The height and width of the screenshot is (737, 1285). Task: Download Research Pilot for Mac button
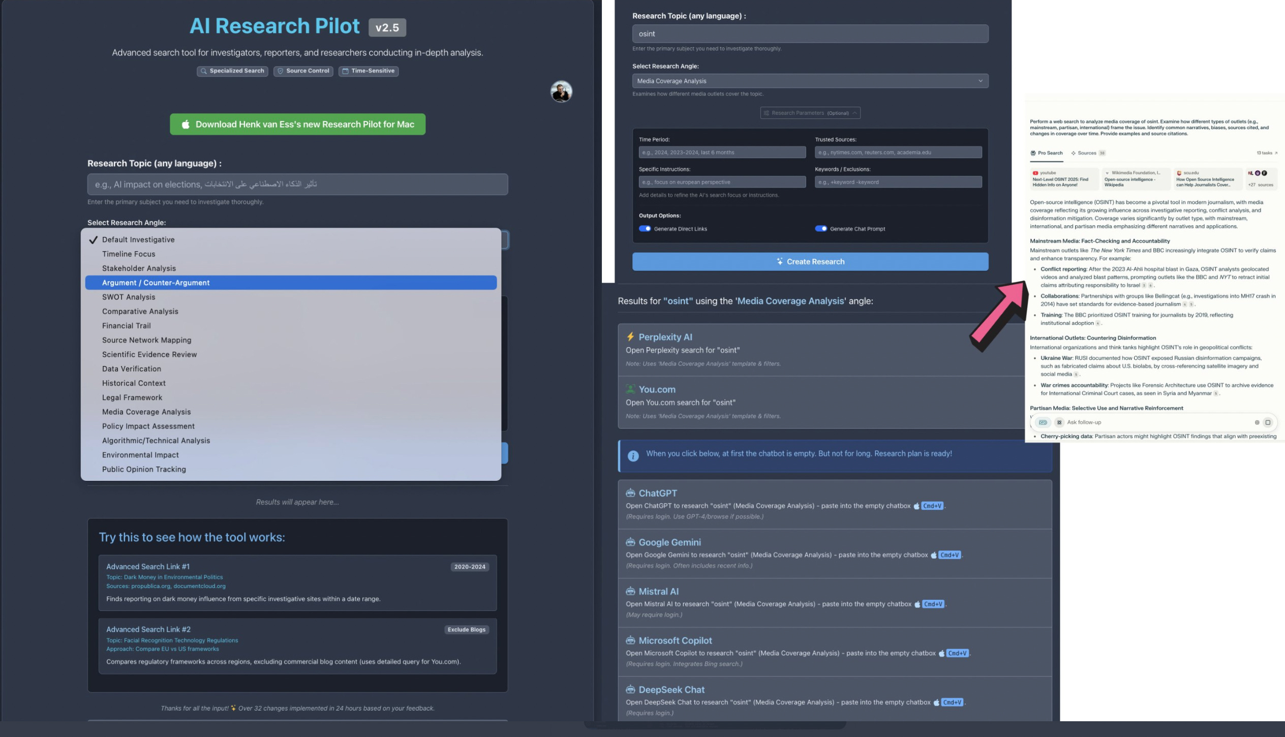tap(297, 125)
